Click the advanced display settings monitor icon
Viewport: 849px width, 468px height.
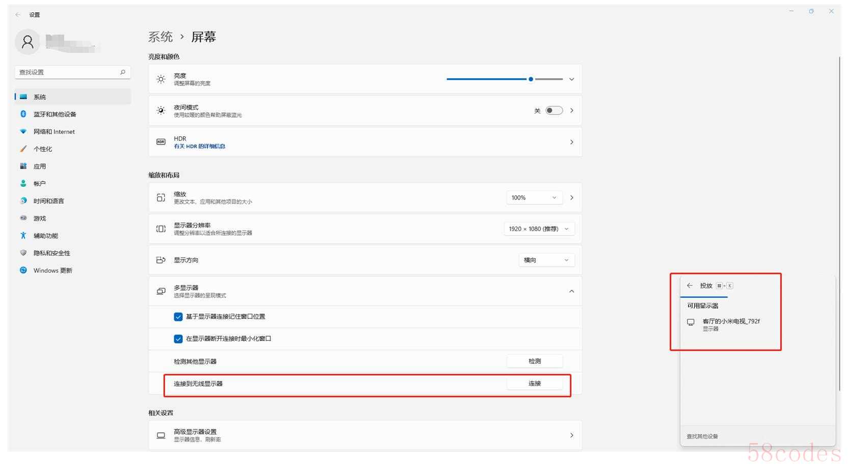[161, 435]
